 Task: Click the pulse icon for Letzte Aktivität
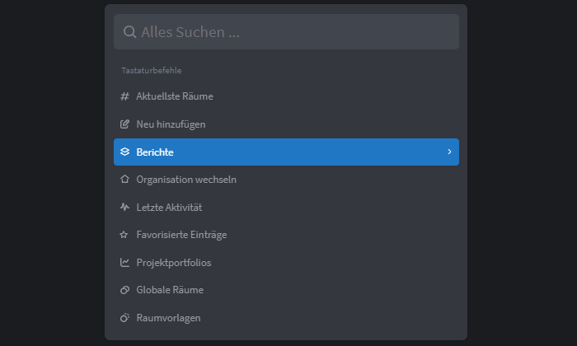click(124, 207)
